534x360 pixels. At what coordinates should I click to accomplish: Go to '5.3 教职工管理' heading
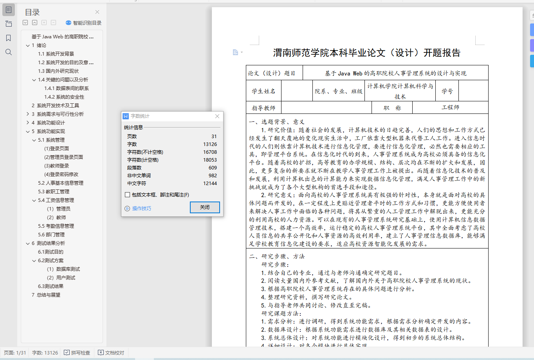[54, 192]
